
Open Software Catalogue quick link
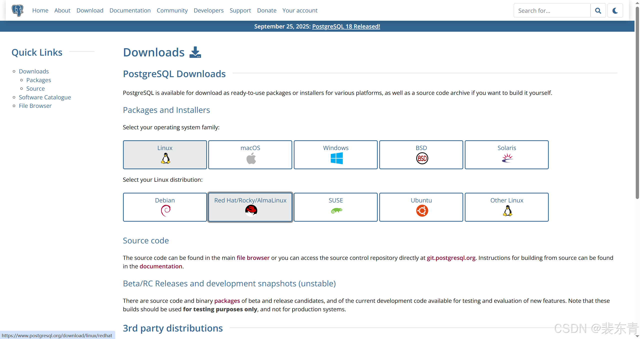coord(45,97)
